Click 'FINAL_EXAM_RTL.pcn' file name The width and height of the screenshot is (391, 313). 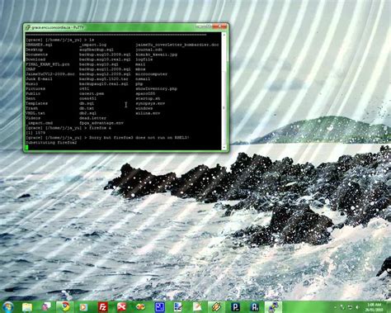48,64
